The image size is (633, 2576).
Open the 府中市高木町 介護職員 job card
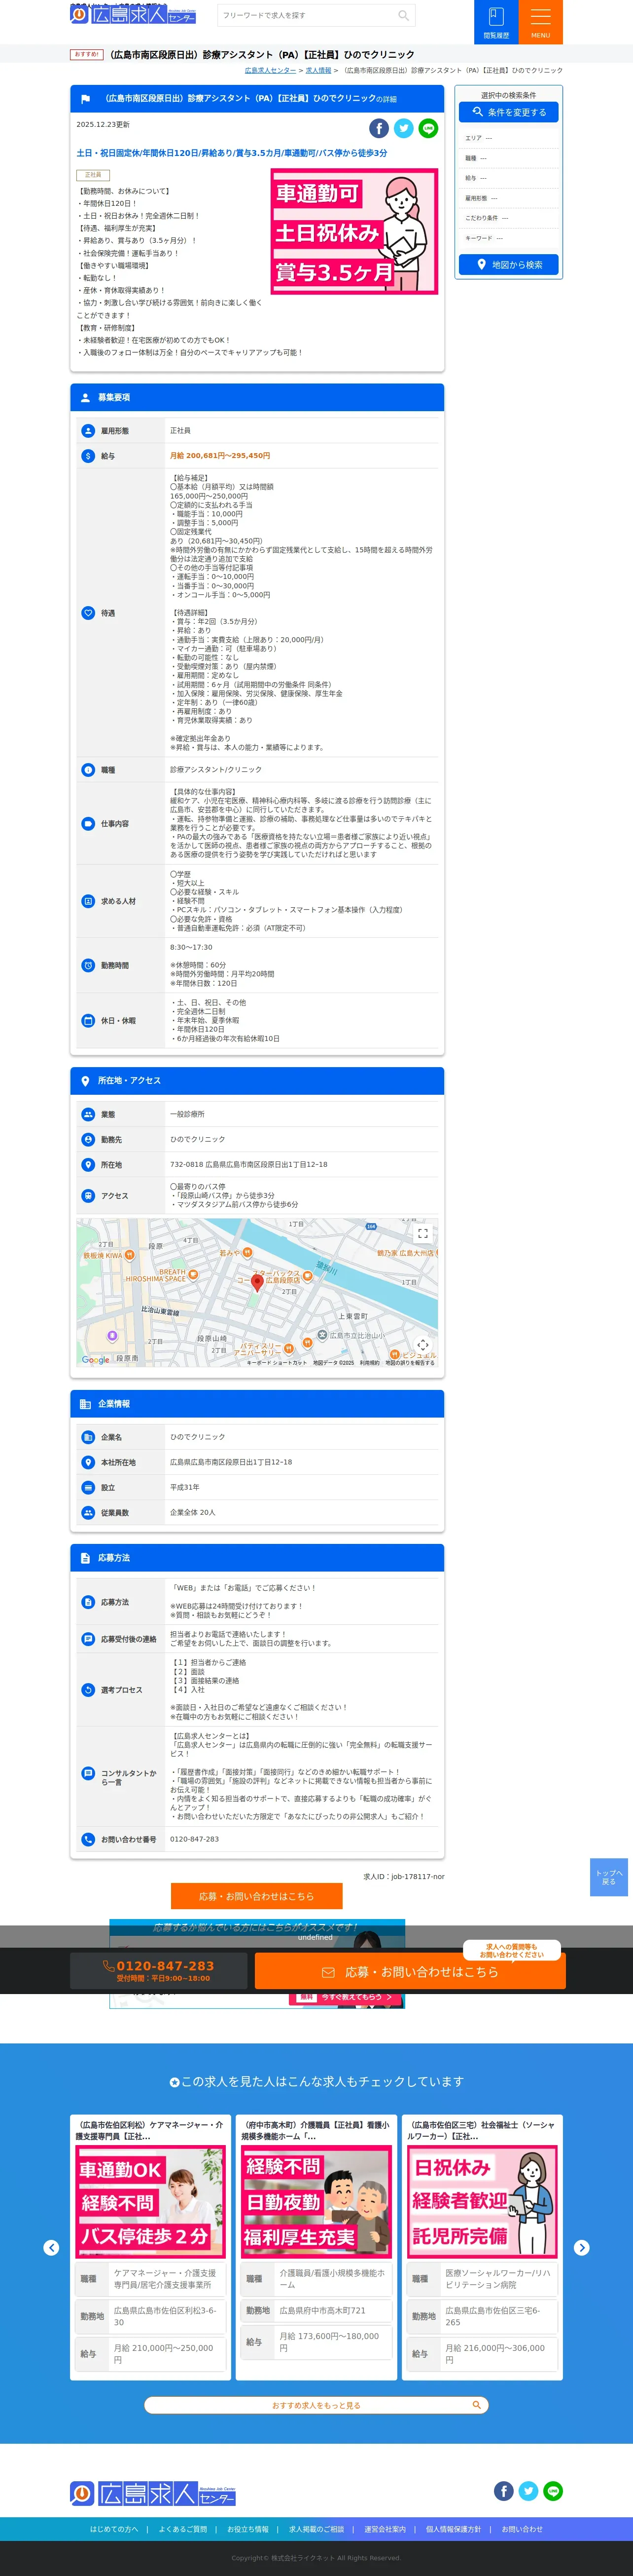pyautogui.click(x=316, y=2246)
